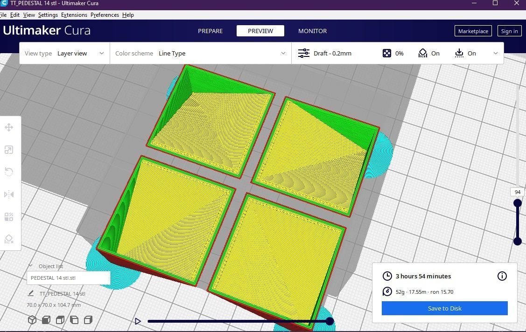Image resolution: width=526 pixels, height=332 pixels.
Task: Select the Mirror tool in left toolbar
Action: 9,194
